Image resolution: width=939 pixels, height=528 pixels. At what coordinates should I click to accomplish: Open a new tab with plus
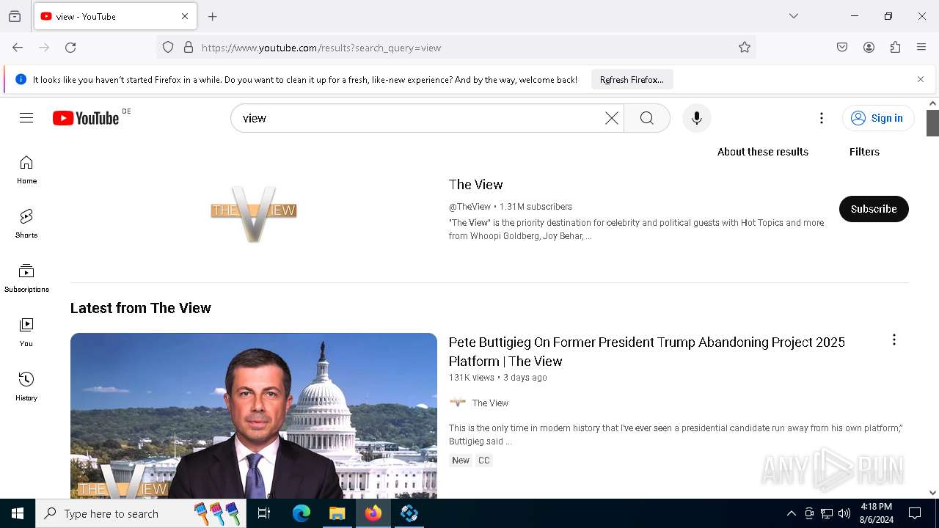coord(213,16)
